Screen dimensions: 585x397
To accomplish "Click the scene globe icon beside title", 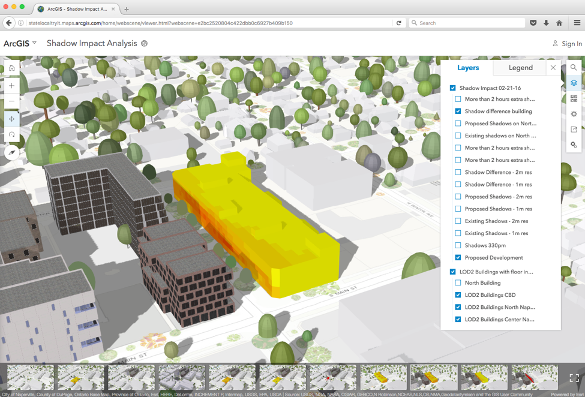I will (x=145, y=43).
